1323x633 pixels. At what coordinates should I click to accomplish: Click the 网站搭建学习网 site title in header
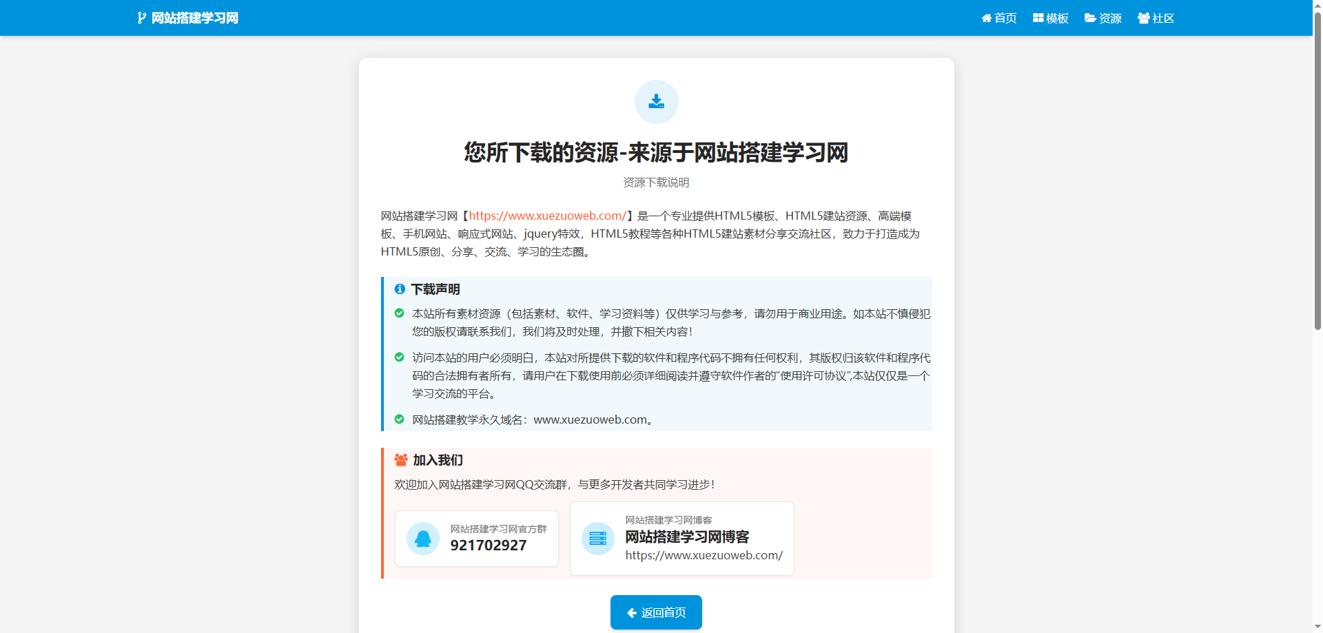[194, 18]
